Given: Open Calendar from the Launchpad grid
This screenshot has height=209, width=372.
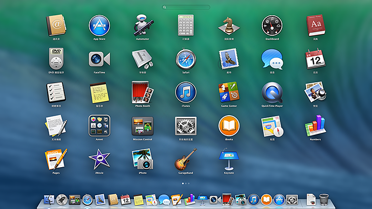Looking at the screenshot, I should pos(315,59).
